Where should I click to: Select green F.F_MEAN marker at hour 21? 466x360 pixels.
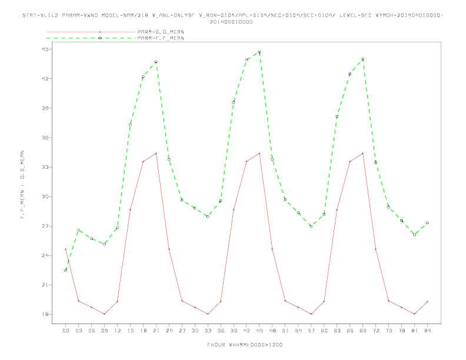point(156,62)
